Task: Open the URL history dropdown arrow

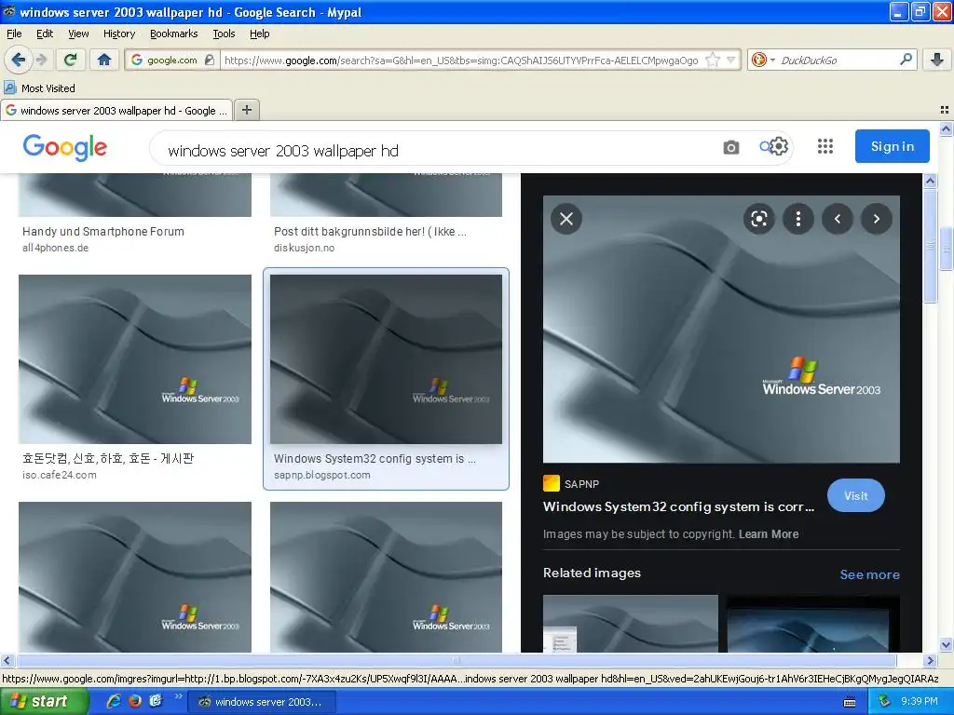Action: 731,60
